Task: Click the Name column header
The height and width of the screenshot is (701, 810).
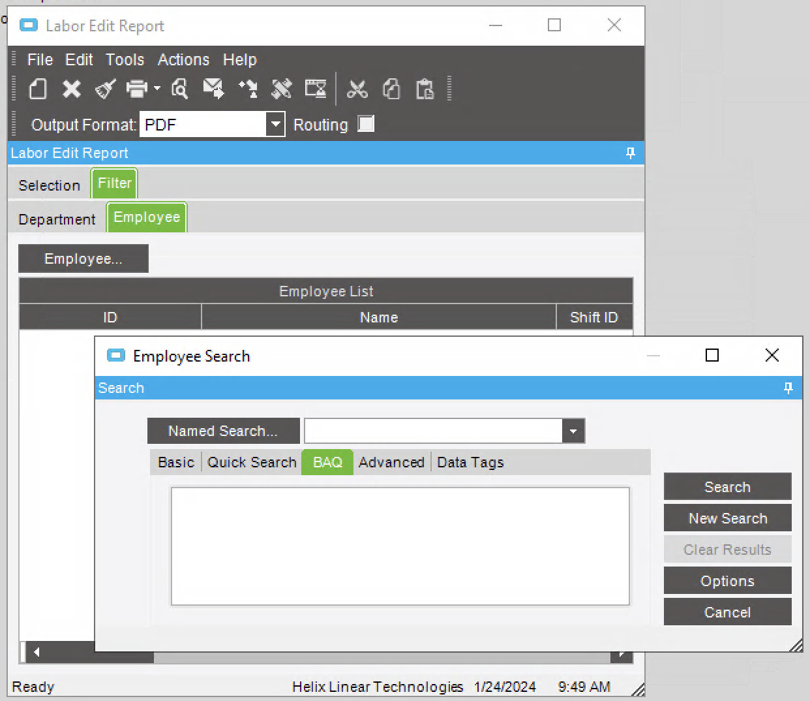Action: tap(379, 317)
